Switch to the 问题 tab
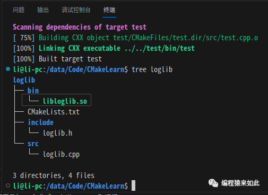 [19, 10]
